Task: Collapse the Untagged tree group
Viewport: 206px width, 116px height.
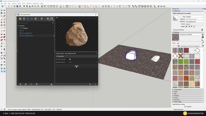Action: [19, 28]
